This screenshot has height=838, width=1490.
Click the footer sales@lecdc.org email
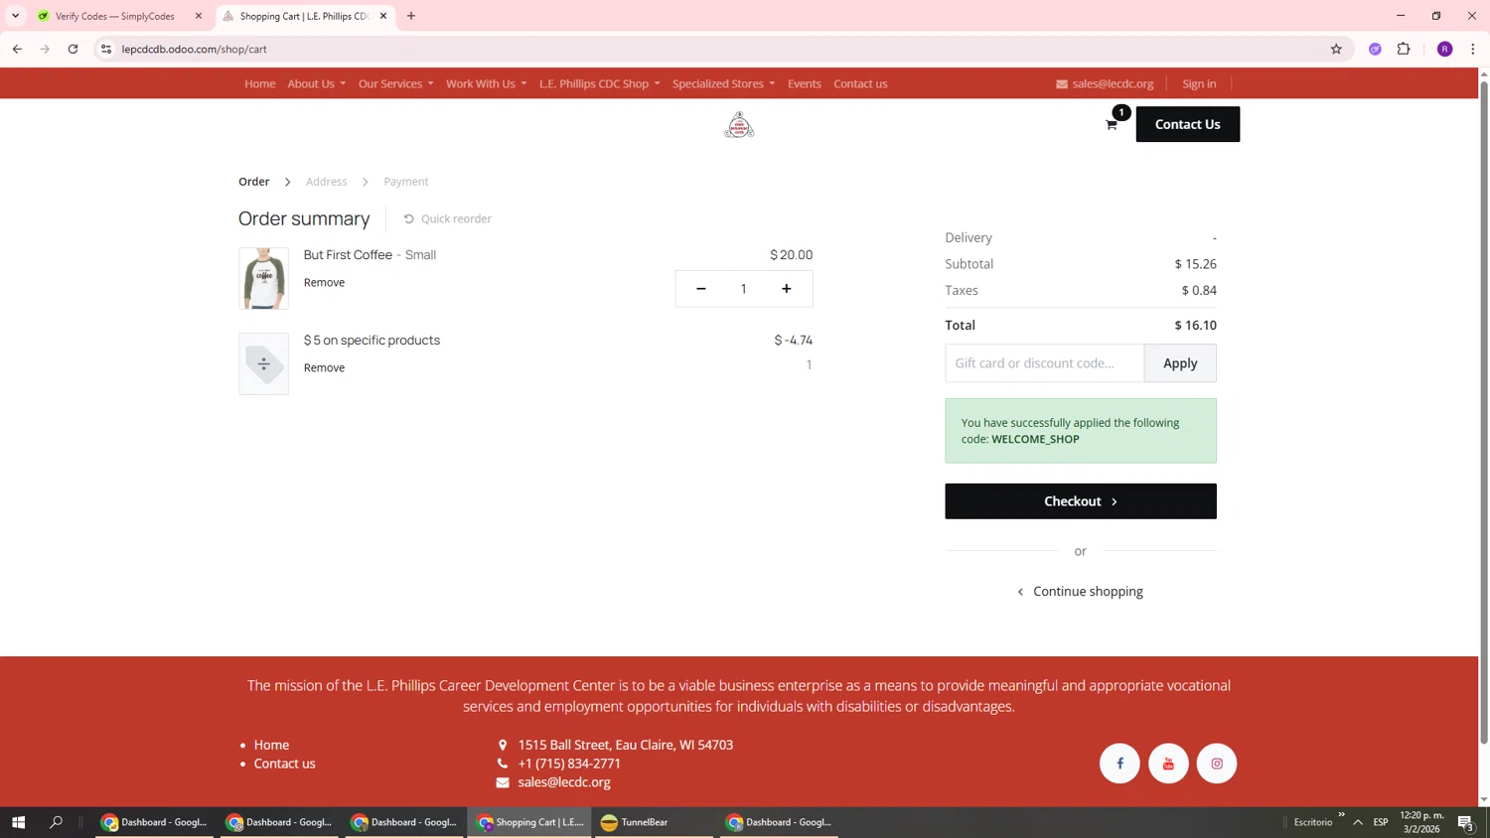[564, 782]
